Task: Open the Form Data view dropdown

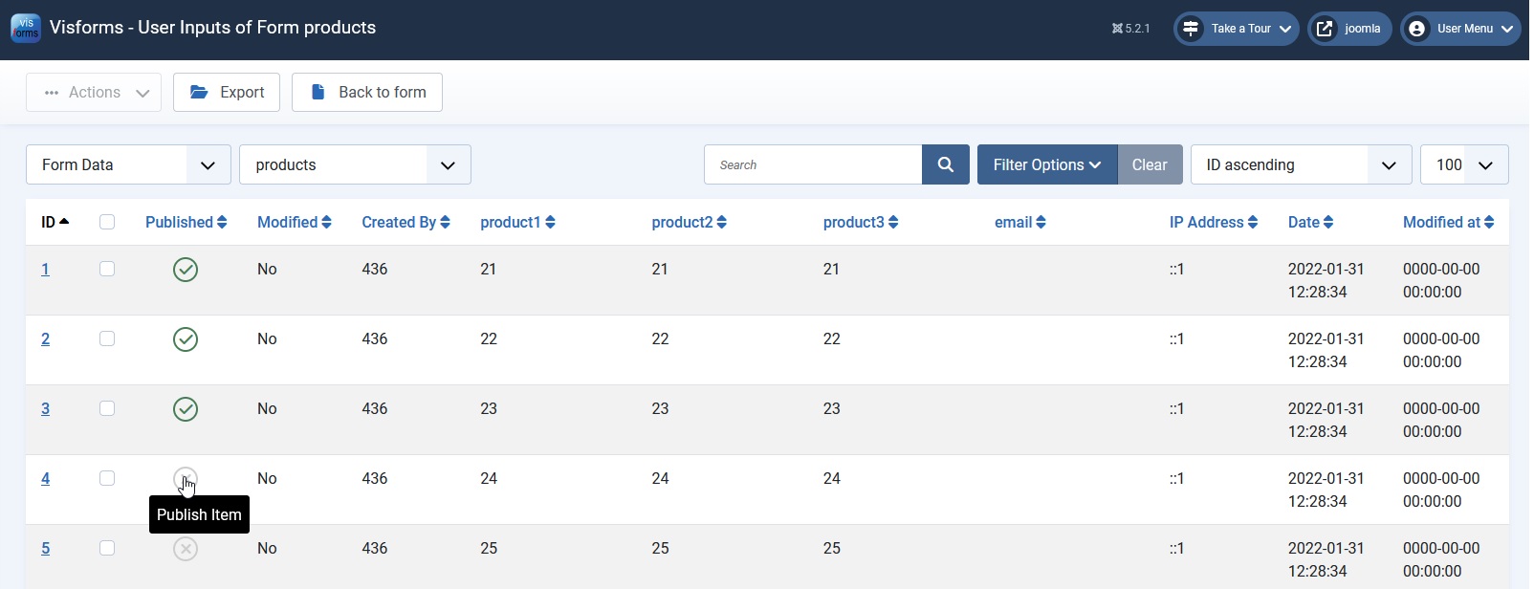Action: point(128,164)
